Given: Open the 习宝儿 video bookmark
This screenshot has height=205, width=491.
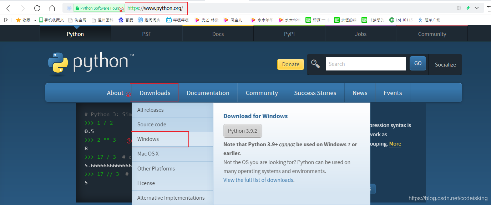Looking at the screenshot, I should point(234,20).
